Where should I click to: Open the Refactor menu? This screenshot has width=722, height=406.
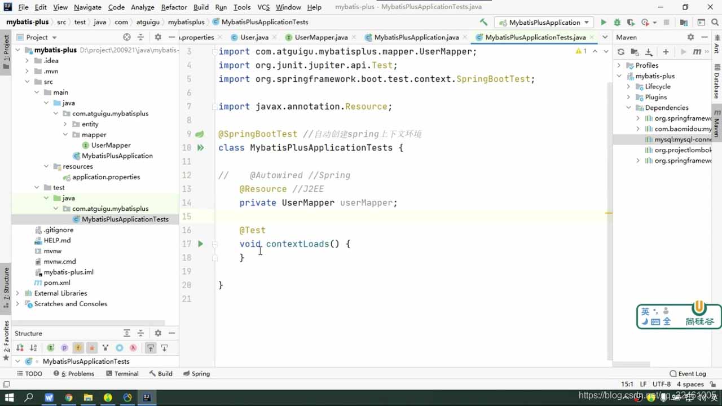click(174, 7)
